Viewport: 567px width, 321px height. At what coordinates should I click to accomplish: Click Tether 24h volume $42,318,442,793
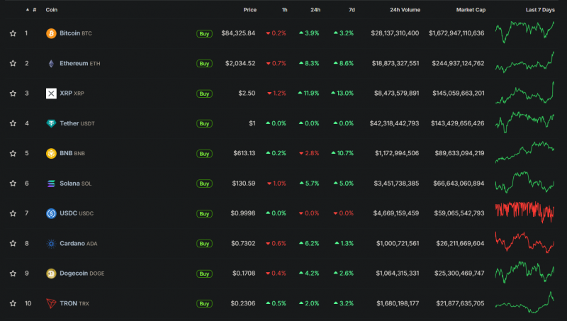tap(394, 123)
